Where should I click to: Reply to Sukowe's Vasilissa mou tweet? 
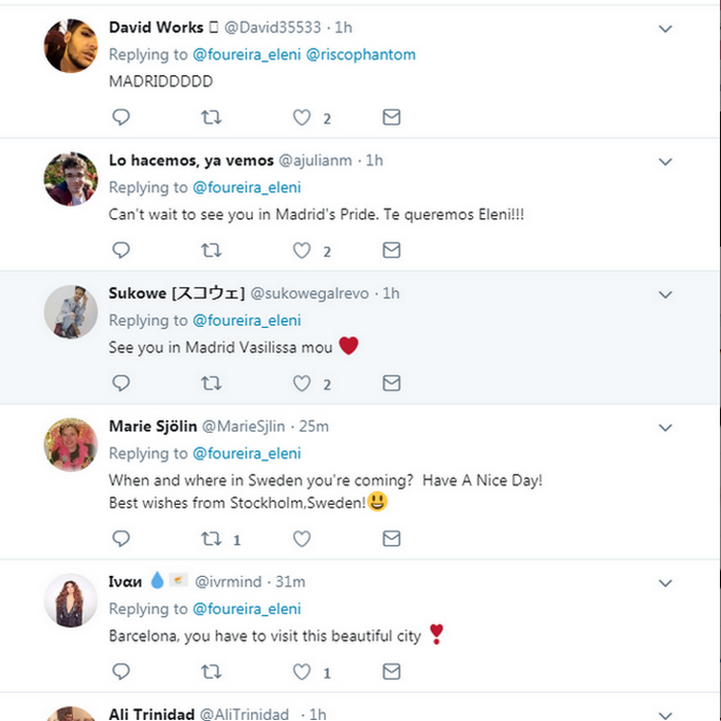click(121, 384)
